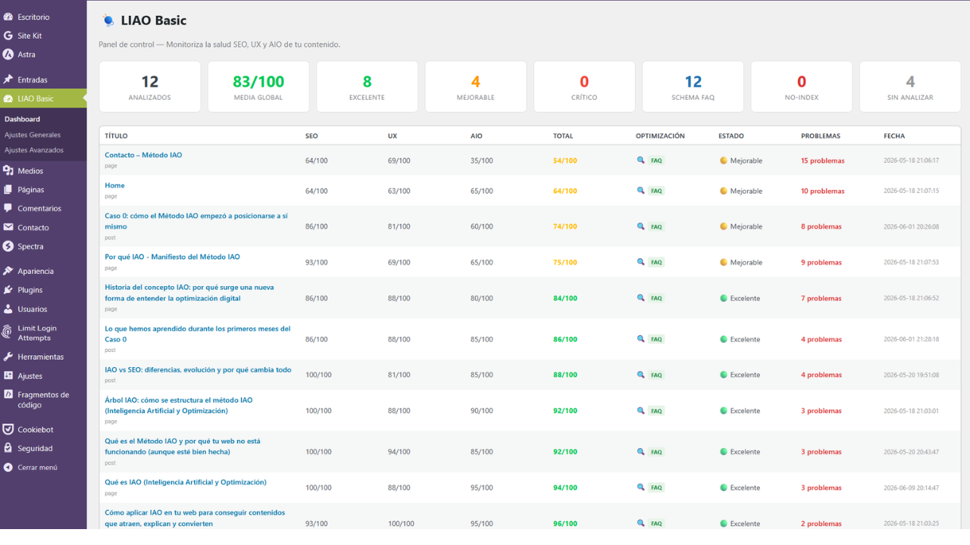Click the Spectra icon in sidebar

[8, 246]
